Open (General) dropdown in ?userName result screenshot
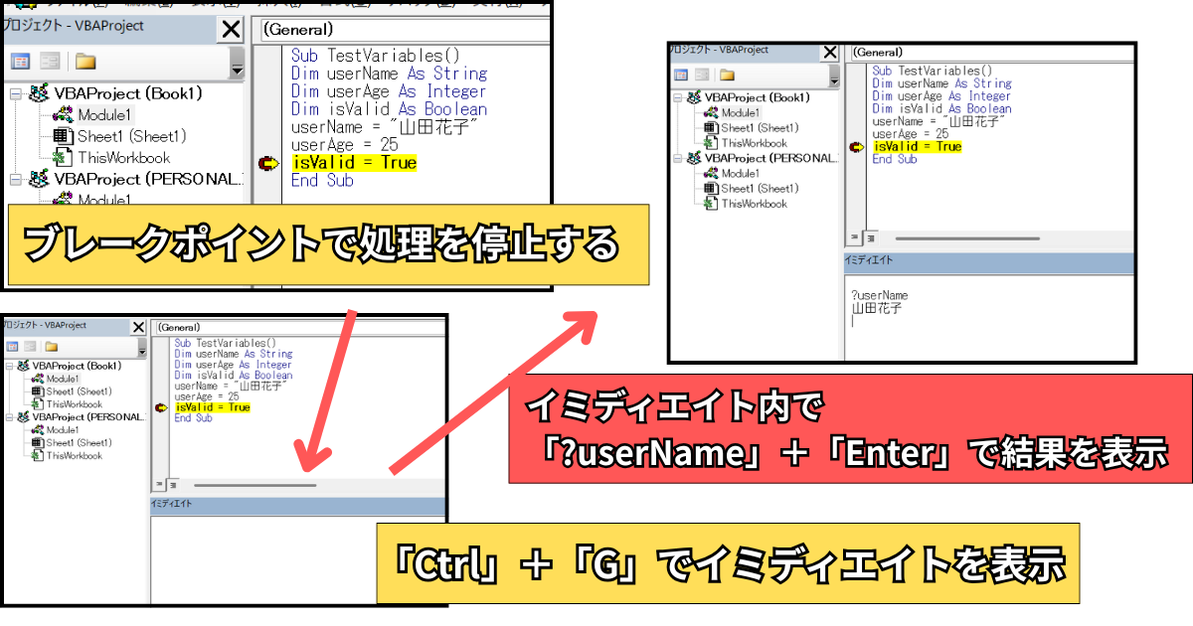Viewport: 1193px width, 626px height. click(990, 52)
